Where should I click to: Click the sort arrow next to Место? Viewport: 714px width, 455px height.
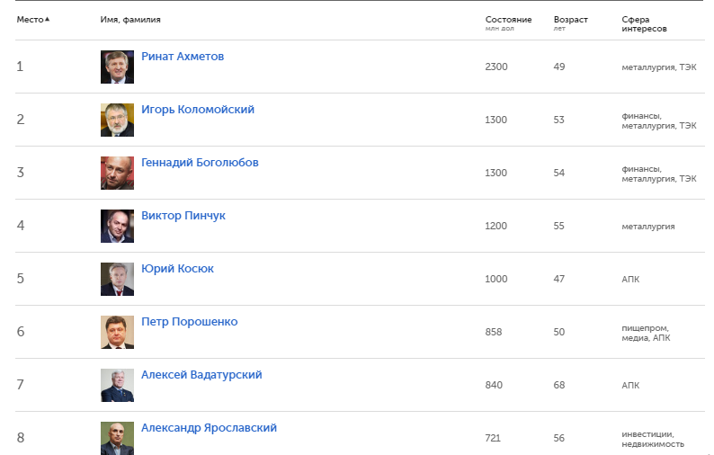click(x=48, y=19)
